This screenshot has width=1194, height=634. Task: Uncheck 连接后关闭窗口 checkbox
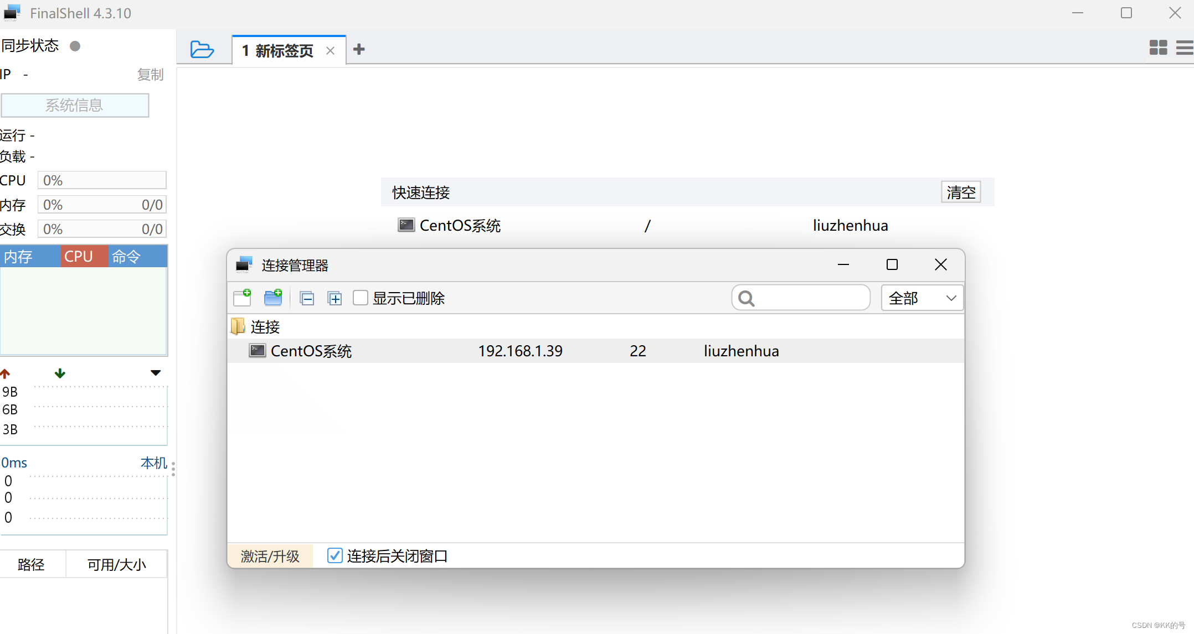click(x=335, y=555)
